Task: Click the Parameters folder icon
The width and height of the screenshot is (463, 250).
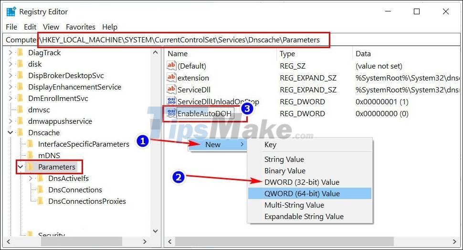Action: click(x=30, y=167)
